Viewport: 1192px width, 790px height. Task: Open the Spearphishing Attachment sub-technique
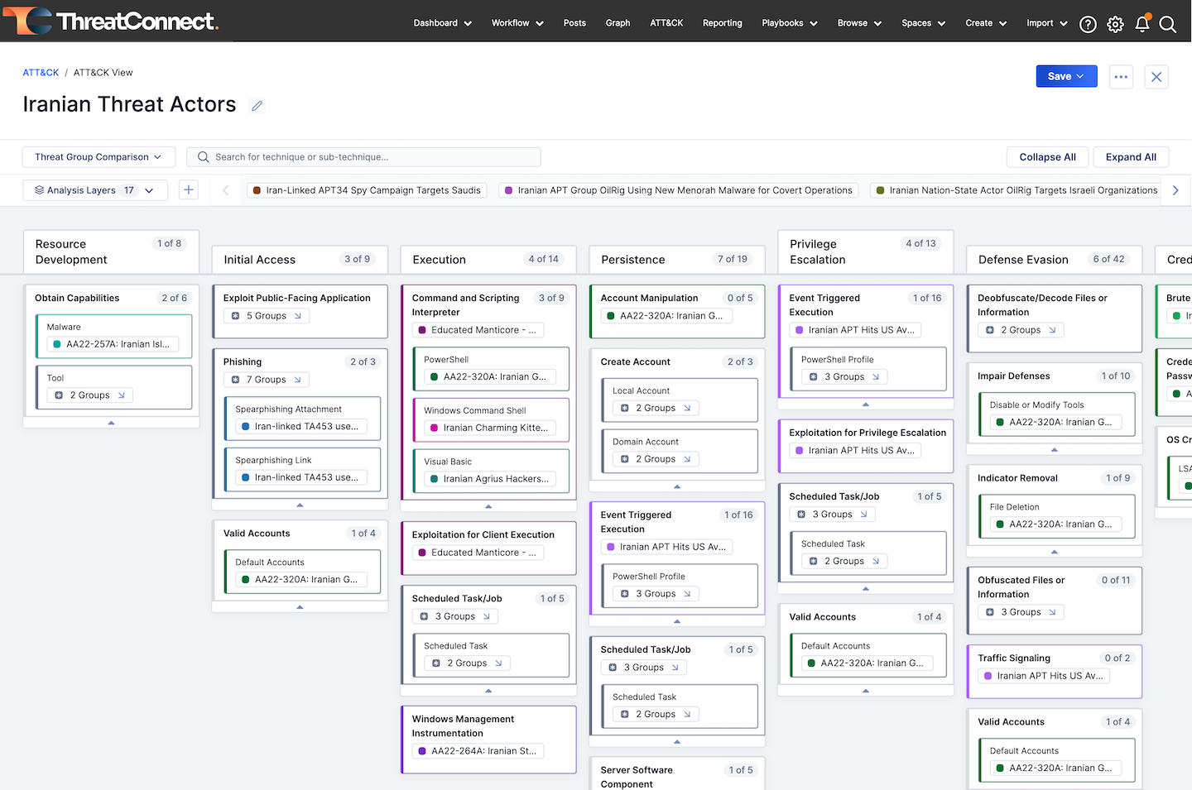pyautogui.click(x=302, y=419)
